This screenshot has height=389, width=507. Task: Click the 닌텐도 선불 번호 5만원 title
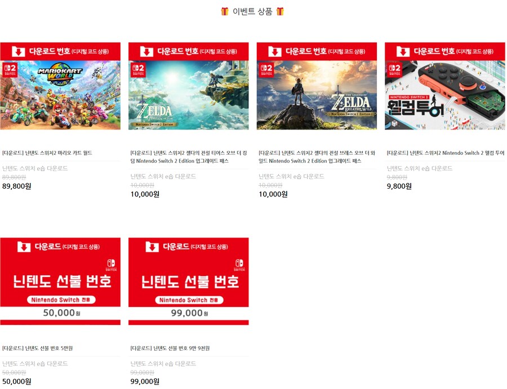coord(38,348)
